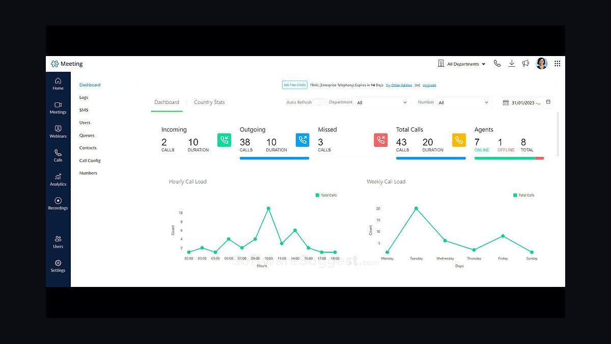Open the Number filter dropdown
The width and height of the screenshot is (611, 344).
point(464,102)
